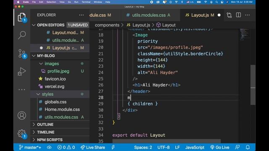Screen dimensions: 269x151
Task: Click Layout breadcrumb symbol icon
Action: point(158,25)
